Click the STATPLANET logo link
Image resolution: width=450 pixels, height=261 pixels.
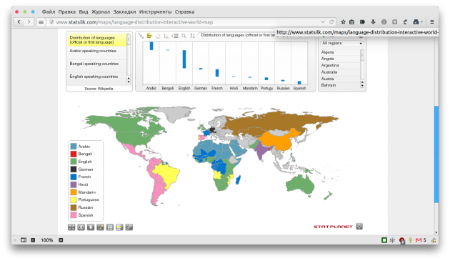coord(333,227)
